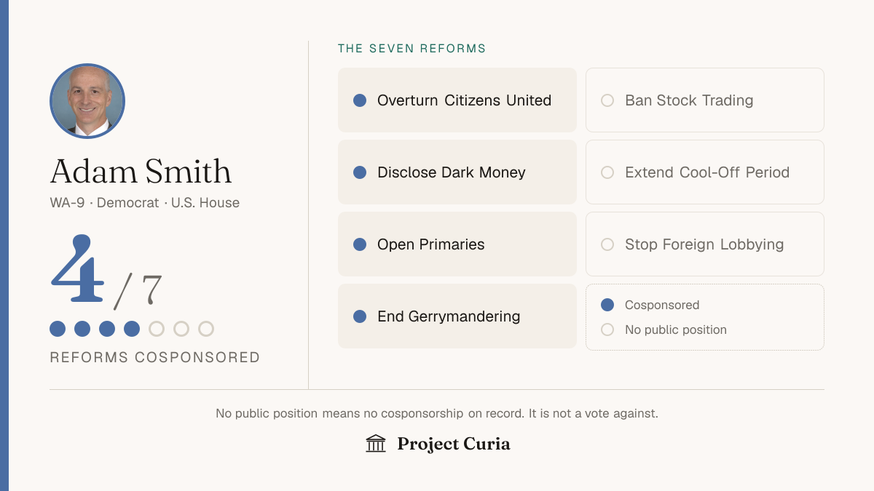Click the first filled score dot
This screenshot has height=491, width=874.
tap(58, 329)
